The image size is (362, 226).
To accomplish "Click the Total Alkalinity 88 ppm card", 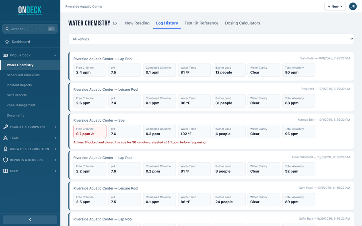I will click(299, 101).
